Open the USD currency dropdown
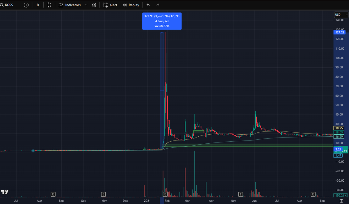Image resolution: width=349 pixels, height=204 pixels. [341, 15]
